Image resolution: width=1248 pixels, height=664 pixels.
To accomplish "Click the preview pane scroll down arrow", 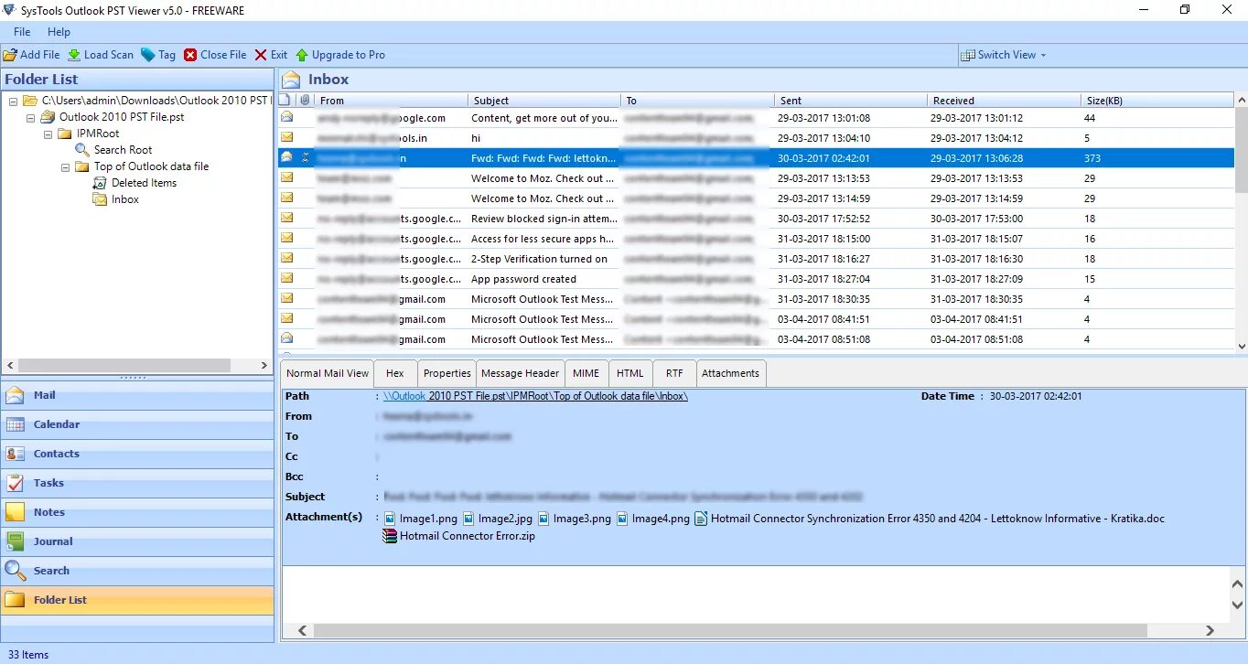I will pyautogui.click(x=1237, y=605).
